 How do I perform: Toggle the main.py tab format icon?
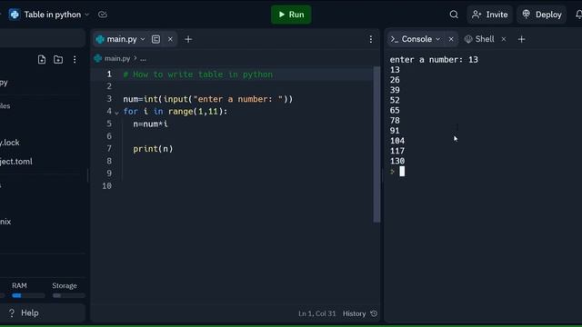tap(156, 39)
